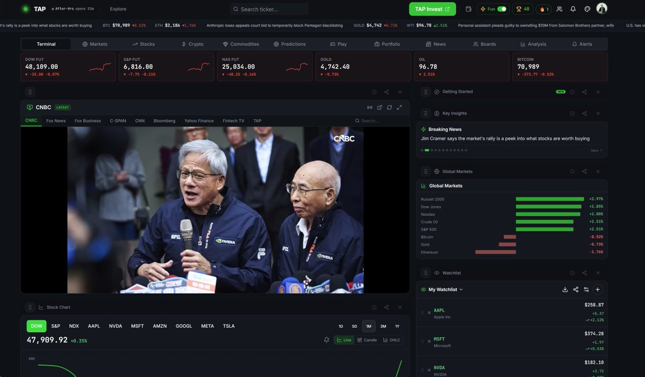This screenshot has height=377, width=645.
Task: Click the TAP Invest button
Action: tap(433, 9)
